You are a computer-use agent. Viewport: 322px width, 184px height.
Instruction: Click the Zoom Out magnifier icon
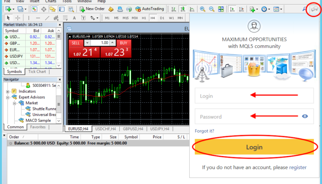pos(211,9)
